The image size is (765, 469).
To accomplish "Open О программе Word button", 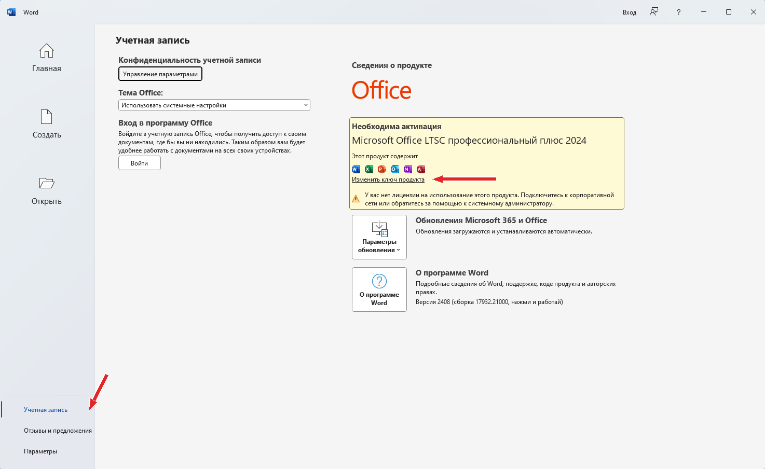I will pyautogui.click(x=379, y=289).
